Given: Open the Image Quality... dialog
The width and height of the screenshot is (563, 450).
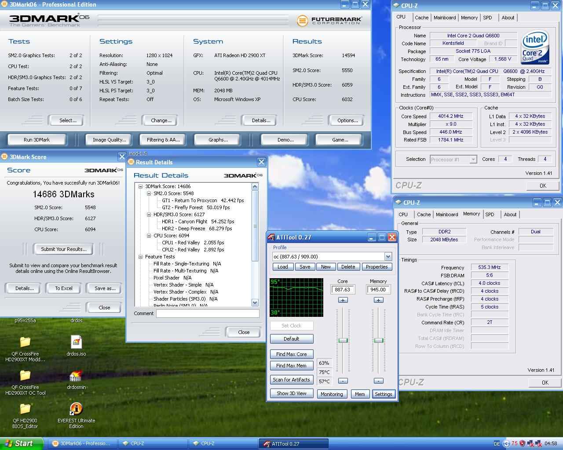Looking at the screenshot, I should pyautogui.click(x=109, y=140).
